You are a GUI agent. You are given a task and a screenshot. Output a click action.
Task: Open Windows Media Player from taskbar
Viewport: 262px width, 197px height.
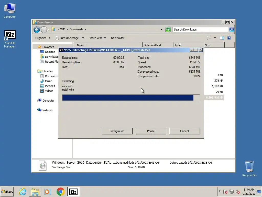coord(47,191)
